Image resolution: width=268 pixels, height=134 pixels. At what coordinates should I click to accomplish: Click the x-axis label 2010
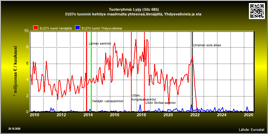tap(35, 115)
